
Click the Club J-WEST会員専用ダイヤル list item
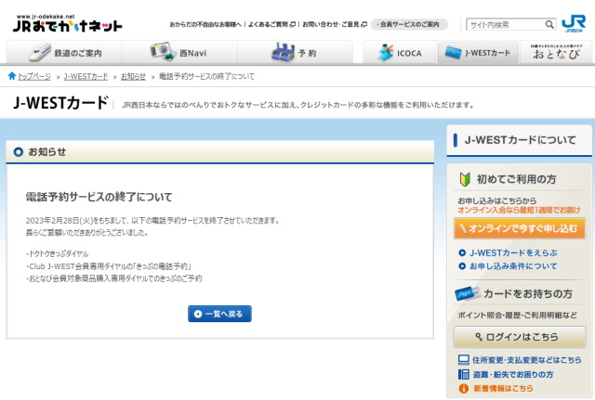(109, 266)
